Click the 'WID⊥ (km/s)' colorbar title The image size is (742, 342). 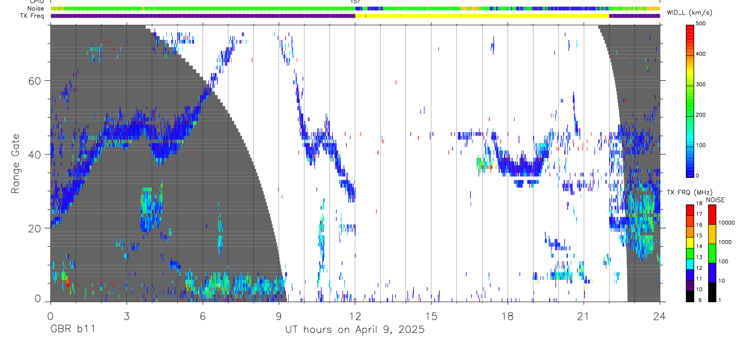[691, 13]
